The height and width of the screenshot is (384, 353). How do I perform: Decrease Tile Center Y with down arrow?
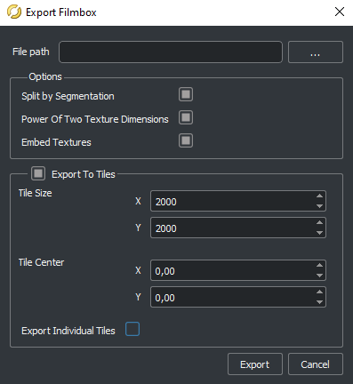point(319,302)
